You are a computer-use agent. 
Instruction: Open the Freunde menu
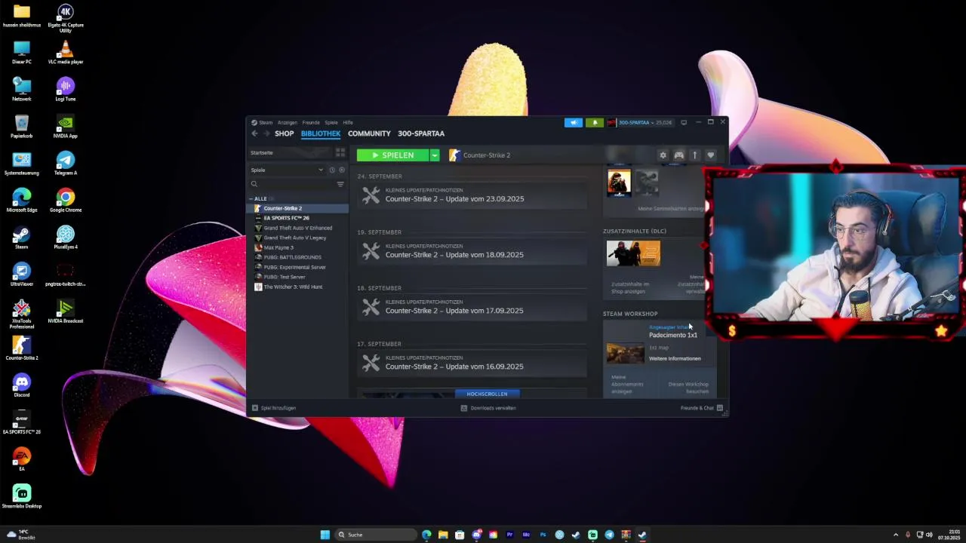point(311,122)
